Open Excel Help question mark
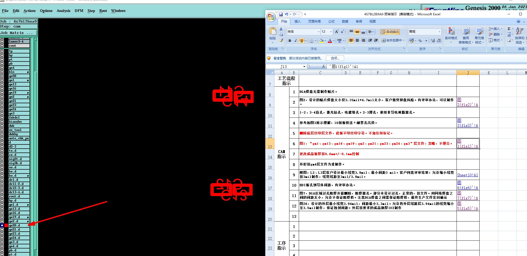The width and height of the screenshot is (527, 256). (x=518, y=22)
